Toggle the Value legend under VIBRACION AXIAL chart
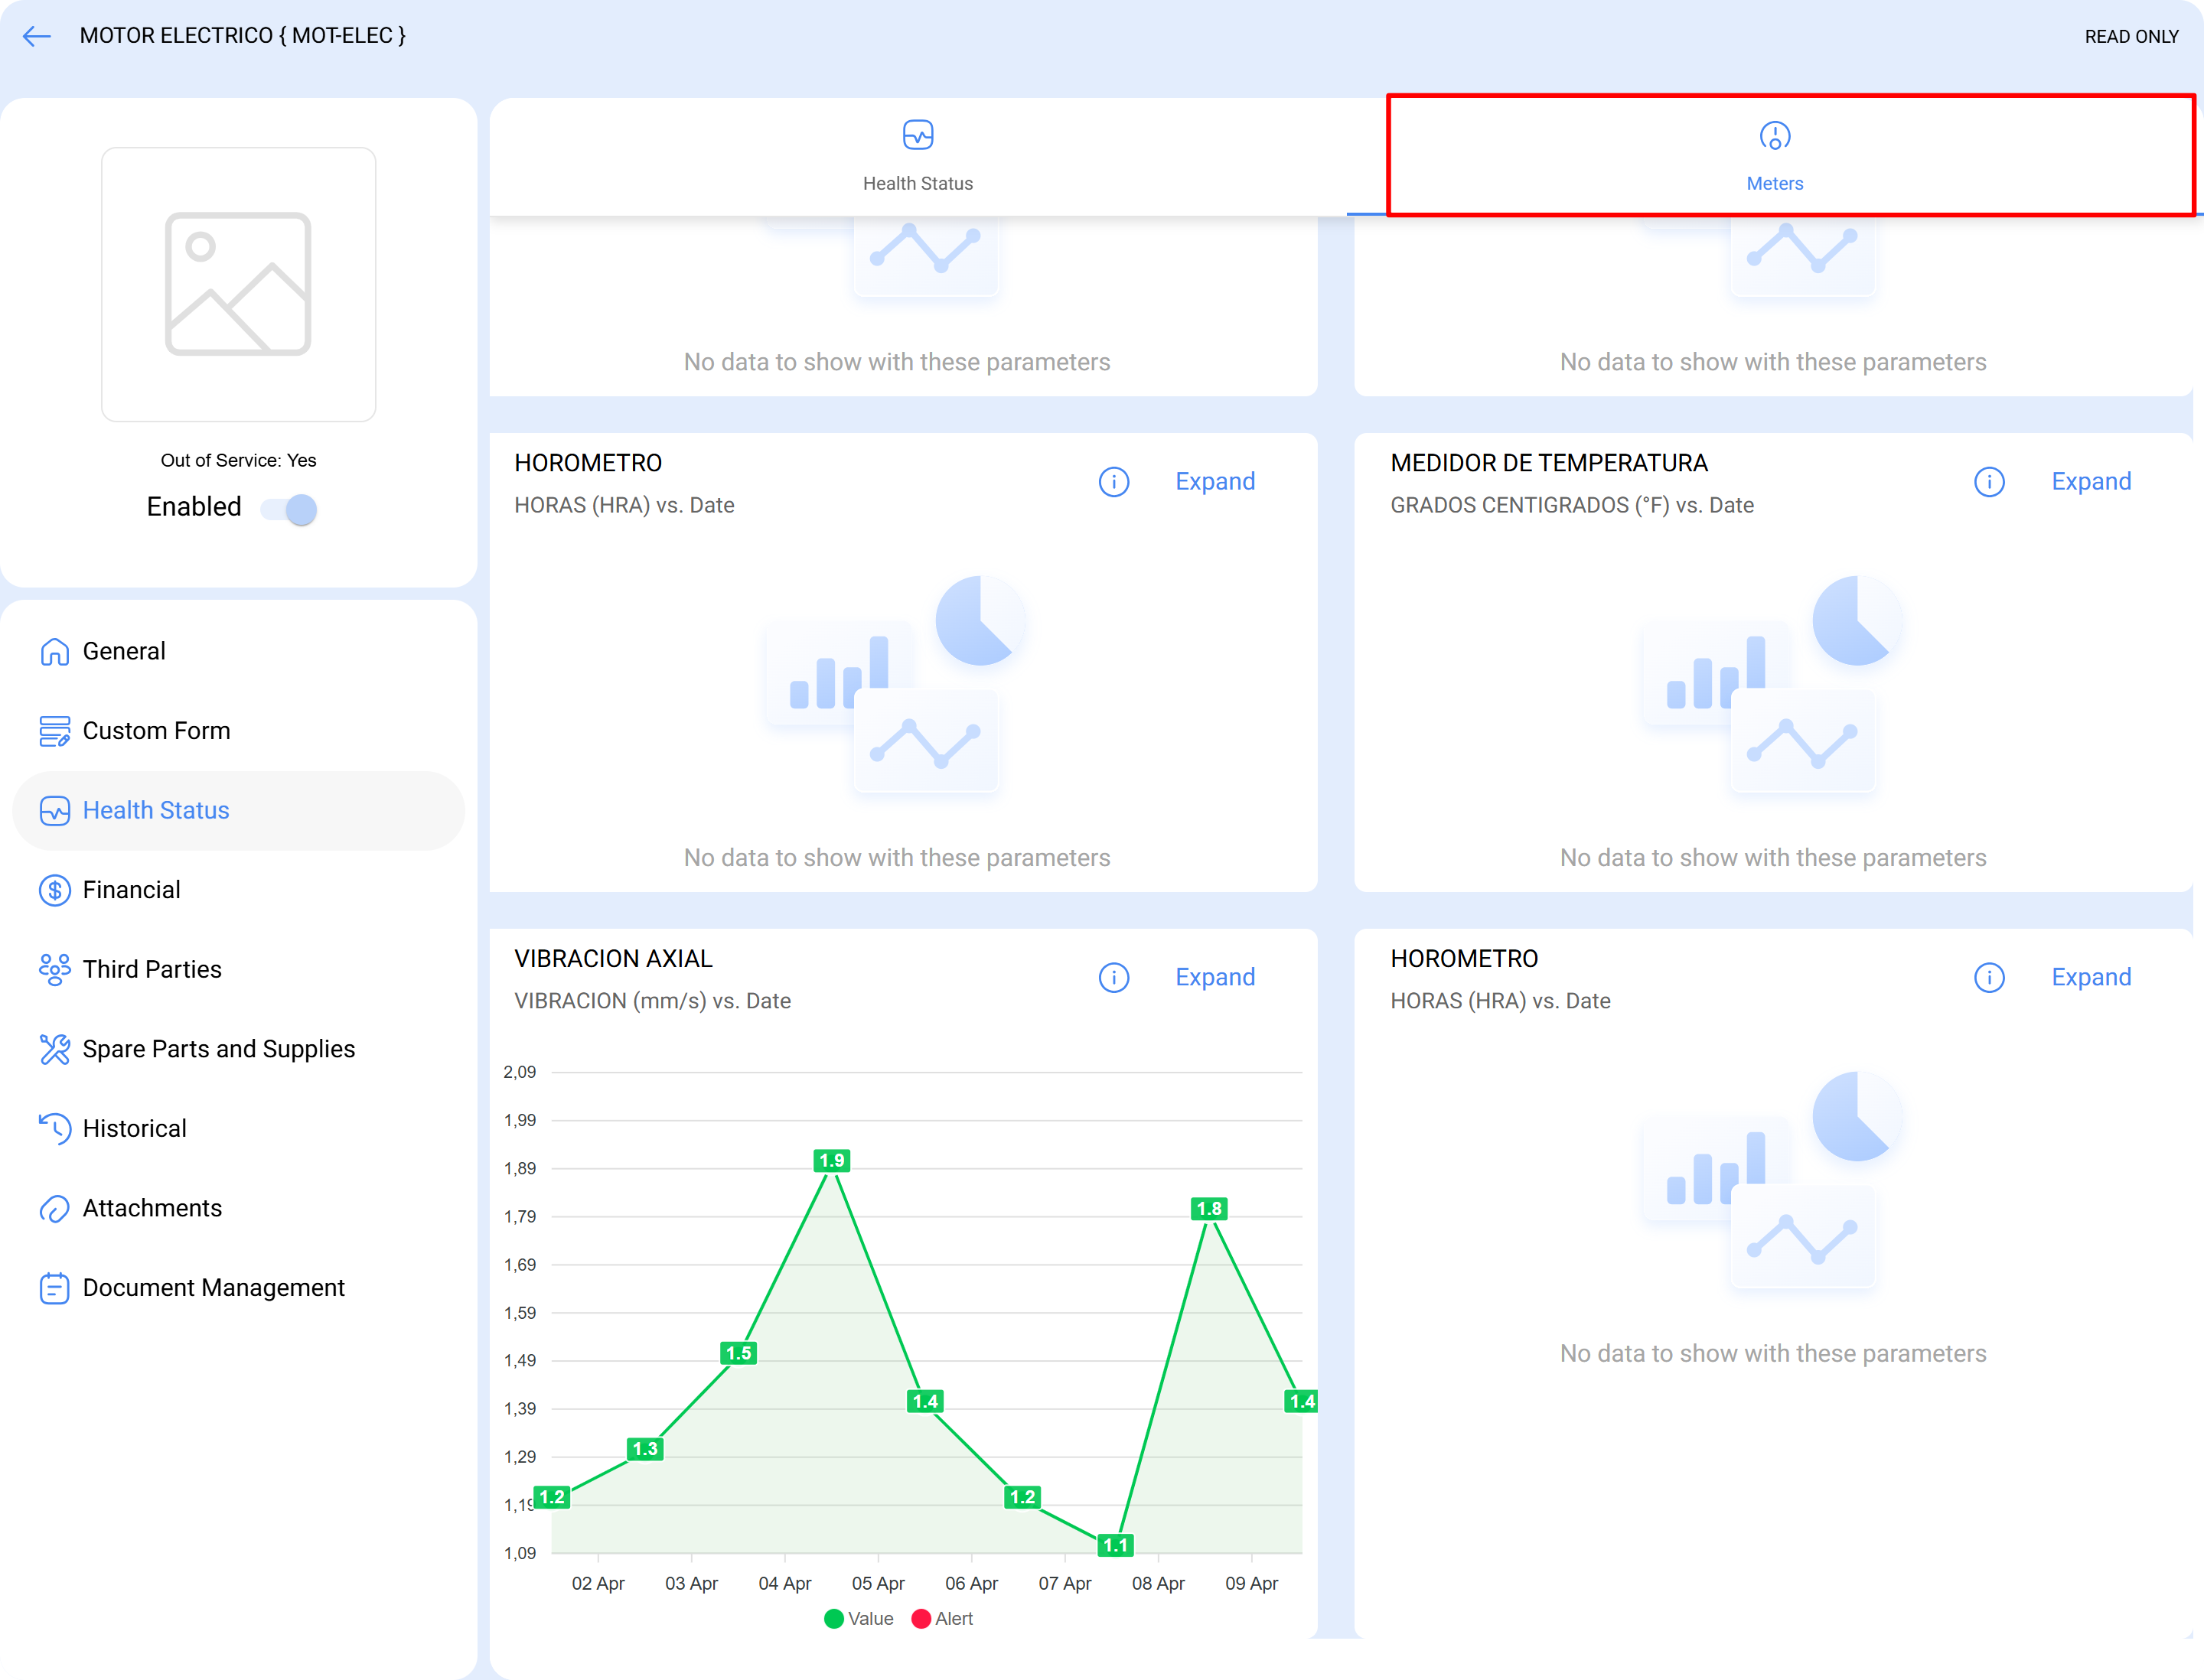The width and height of the screenshot is (2204, 1680). pos(860,1618)
